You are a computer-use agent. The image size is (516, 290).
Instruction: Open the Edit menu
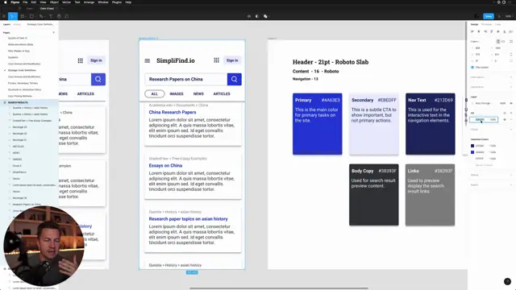click(34, 2)
